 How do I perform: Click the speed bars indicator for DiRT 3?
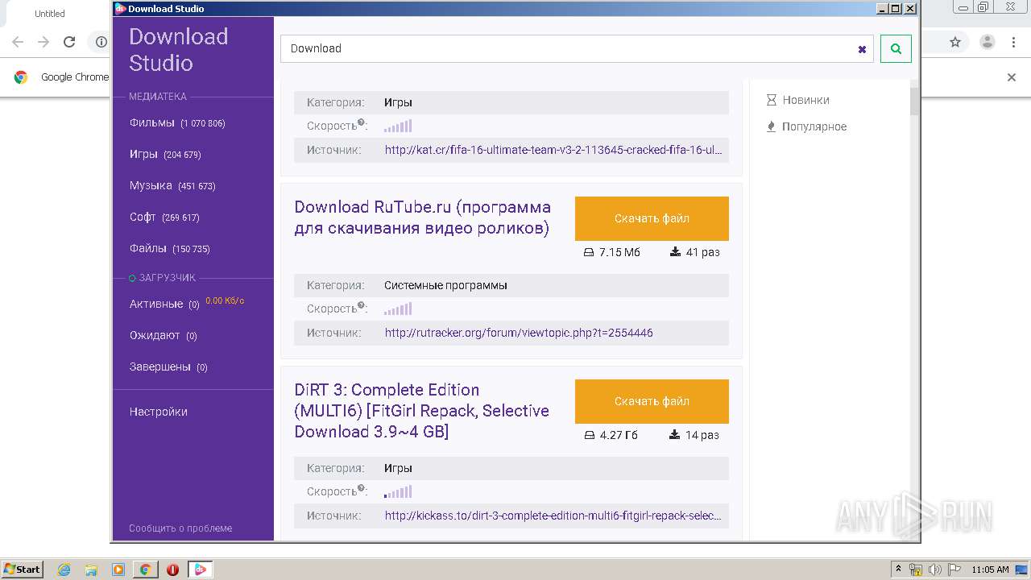(398, 491)
